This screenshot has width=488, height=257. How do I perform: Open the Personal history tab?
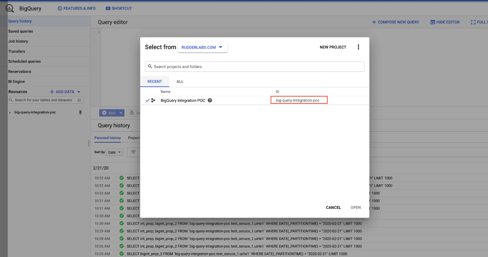tap(108, 138)
